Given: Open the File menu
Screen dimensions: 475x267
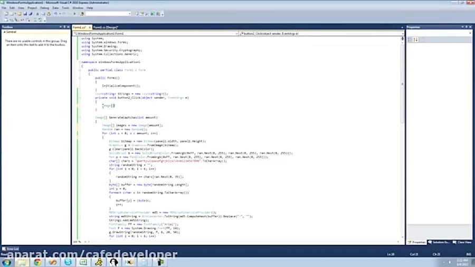Looking at the screenshot, I should [x=4, y=8].
